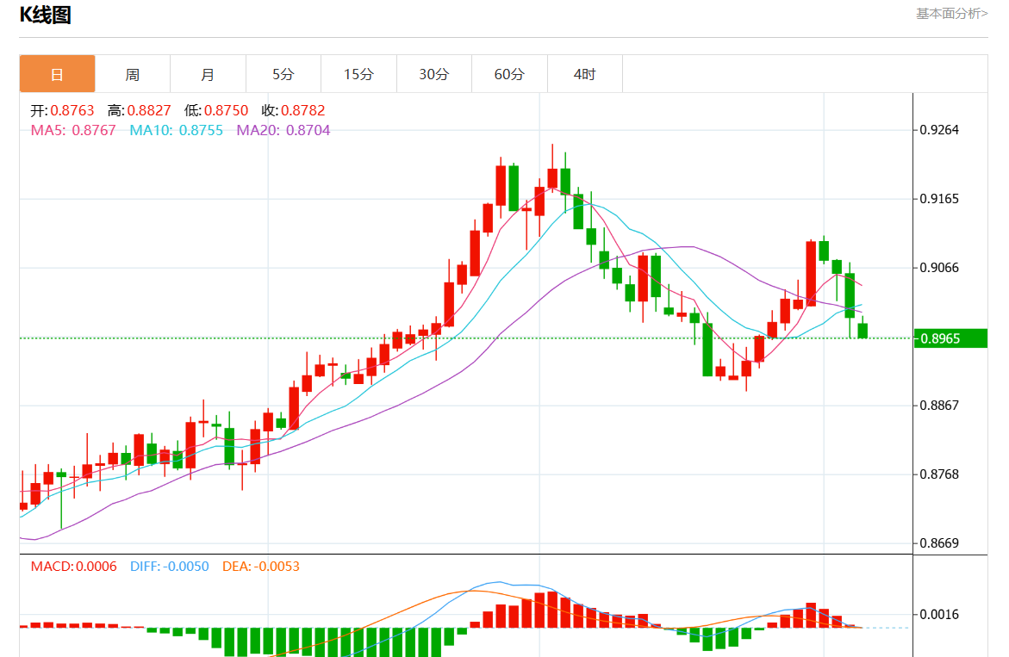Click the 0.9264 price axis label
Image resolution: width=1009 pixels, height=657 pixels.
939,130
